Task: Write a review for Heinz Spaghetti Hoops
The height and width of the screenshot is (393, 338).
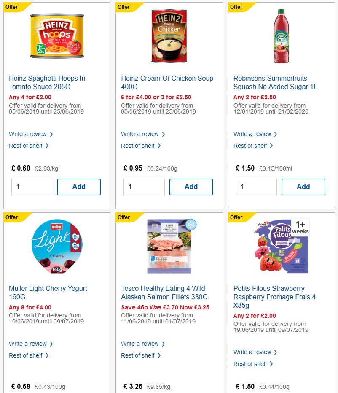Action: pyautogui.click(x=28, y=134)
